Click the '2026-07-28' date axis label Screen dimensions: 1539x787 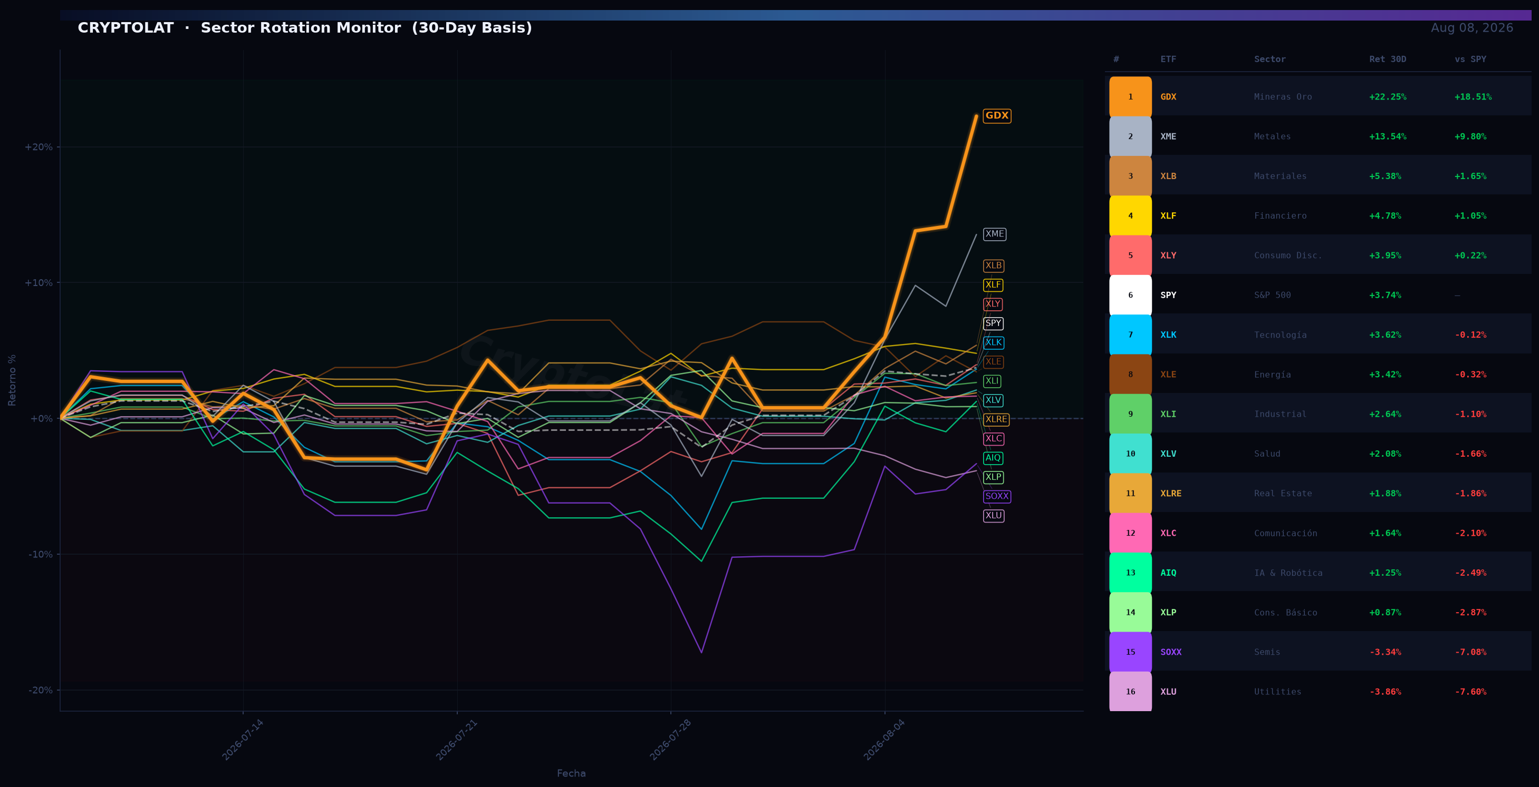pyautogui.click(x=670, y=740)
